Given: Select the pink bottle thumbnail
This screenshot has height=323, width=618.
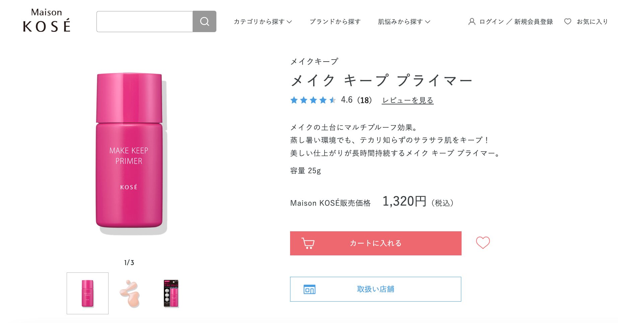Looking at the screenshot, I should click(x=87, y=293).
